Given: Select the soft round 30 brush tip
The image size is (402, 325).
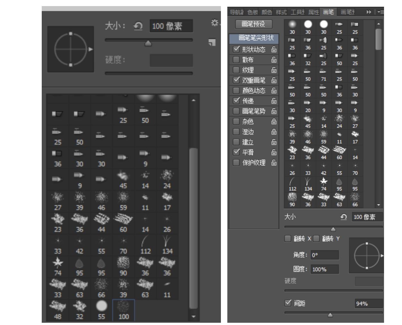Looking at the screenshot, I should point(293,24).
